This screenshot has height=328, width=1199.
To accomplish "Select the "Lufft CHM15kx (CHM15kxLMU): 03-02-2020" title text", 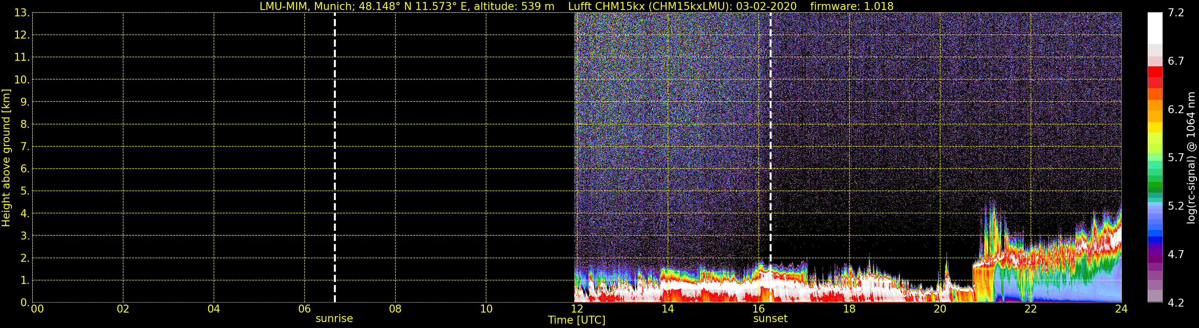I will pos(682,6).
